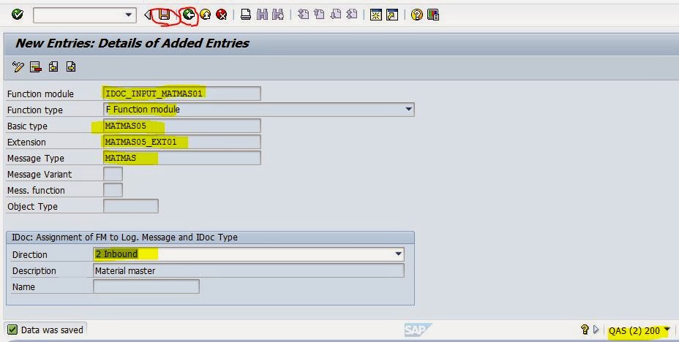Click the Function module input field
Screen dimensions: 679x342
[182, 94]
